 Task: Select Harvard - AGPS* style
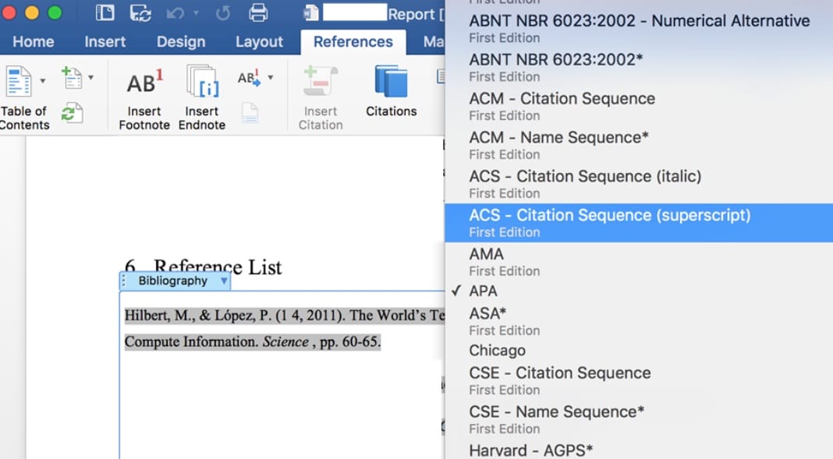[639, 450]
